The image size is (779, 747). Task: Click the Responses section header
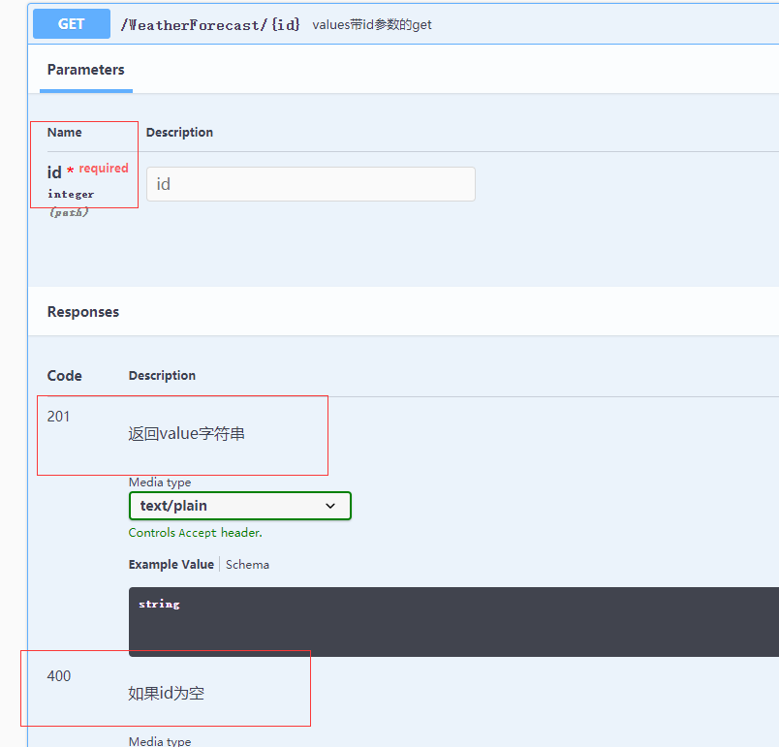point(83,312)
